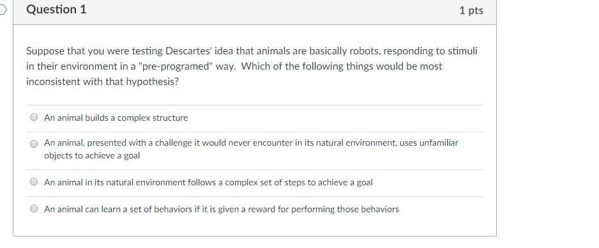
Task: Click the word 'robots' in the question prompt
Action: point(364,51)
